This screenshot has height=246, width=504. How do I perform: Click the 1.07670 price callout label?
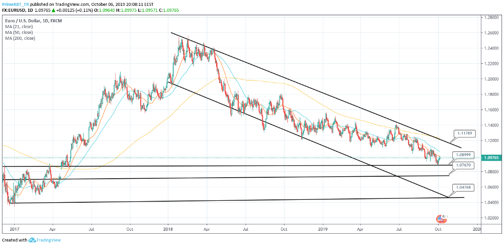[463, 165]
